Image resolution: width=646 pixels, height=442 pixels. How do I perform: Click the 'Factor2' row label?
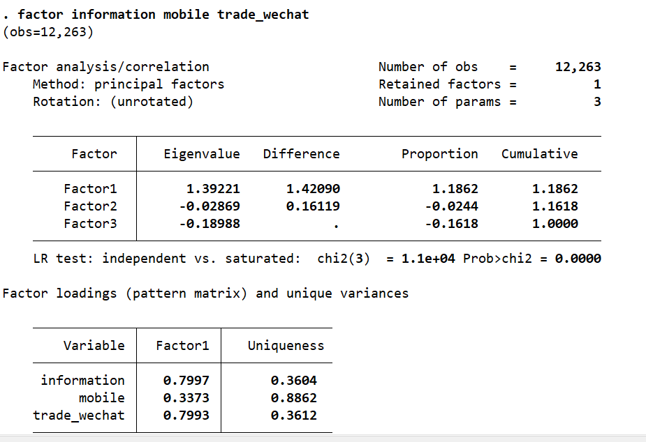tap(90, 206)
